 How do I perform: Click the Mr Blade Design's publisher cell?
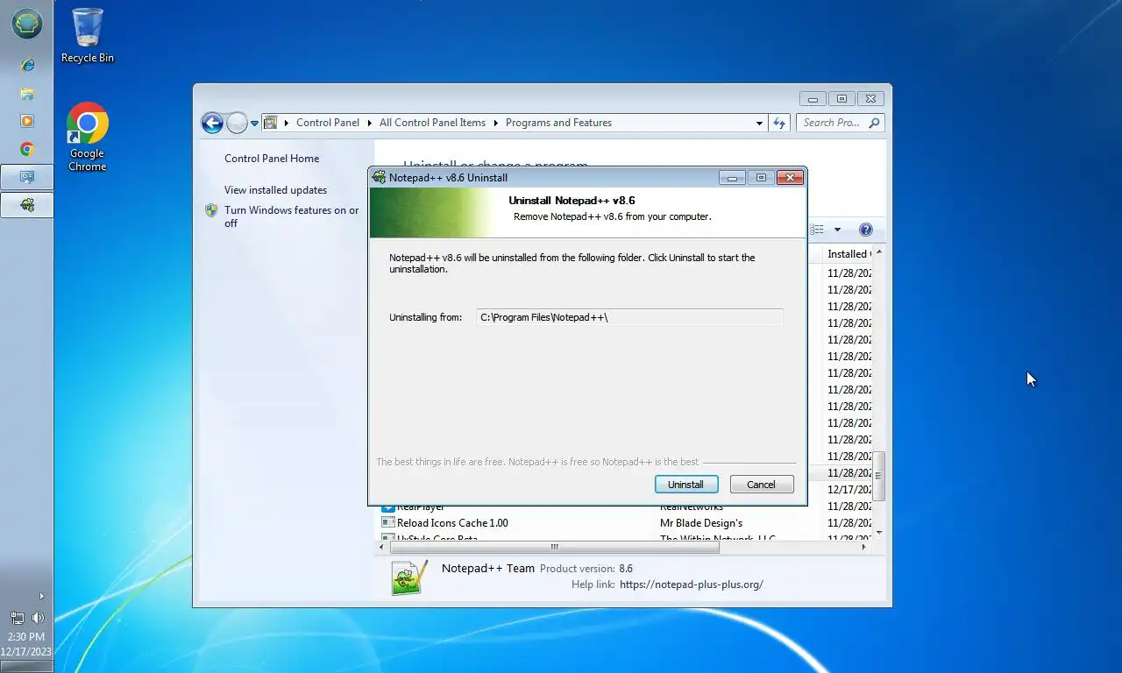tap(701, 523)
